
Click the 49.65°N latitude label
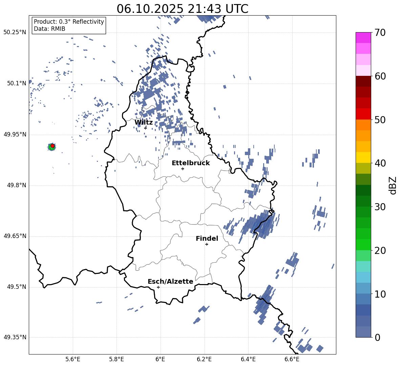(x=15, y=236)
